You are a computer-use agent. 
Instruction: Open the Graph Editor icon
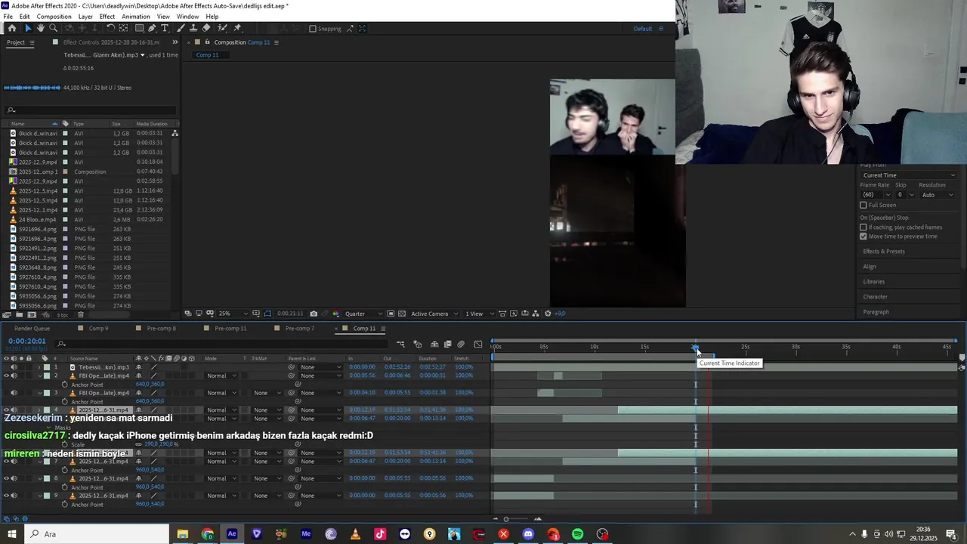(478, 345)
